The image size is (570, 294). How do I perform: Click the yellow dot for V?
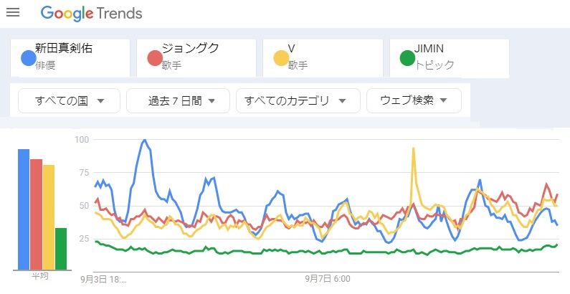point(280,58)
